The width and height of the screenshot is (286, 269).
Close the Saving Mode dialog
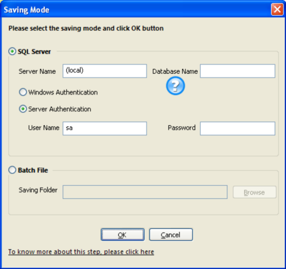click(x=277, y=9)
